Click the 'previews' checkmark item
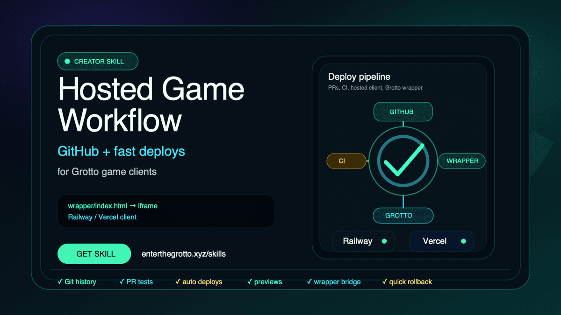Viewport: 561px width, 315px height. (265, 282)
